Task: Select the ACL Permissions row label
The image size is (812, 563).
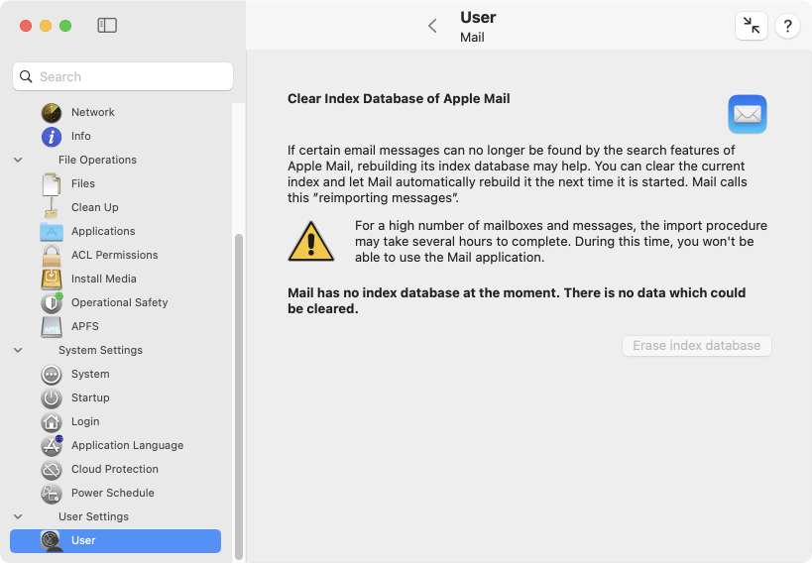Action: coord(114,256)
